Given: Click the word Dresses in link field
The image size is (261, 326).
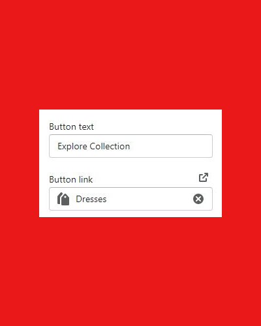Looking at the screenshot, I should pyautogui.click(x=91, y=199).
